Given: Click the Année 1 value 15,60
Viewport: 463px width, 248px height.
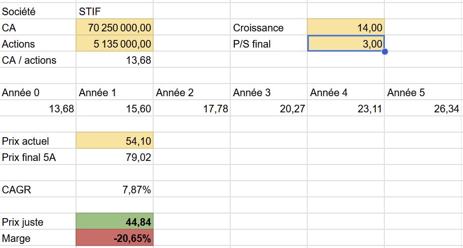Looking at the screenshot, I should point(115,108).
